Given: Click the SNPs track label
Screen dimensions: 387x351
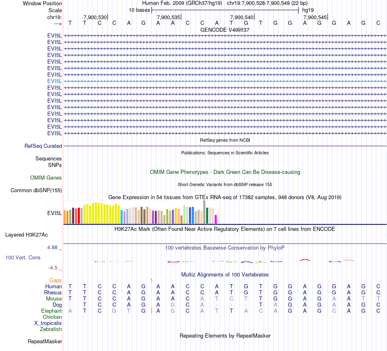Looking at the screenshot, I should 55,165.
